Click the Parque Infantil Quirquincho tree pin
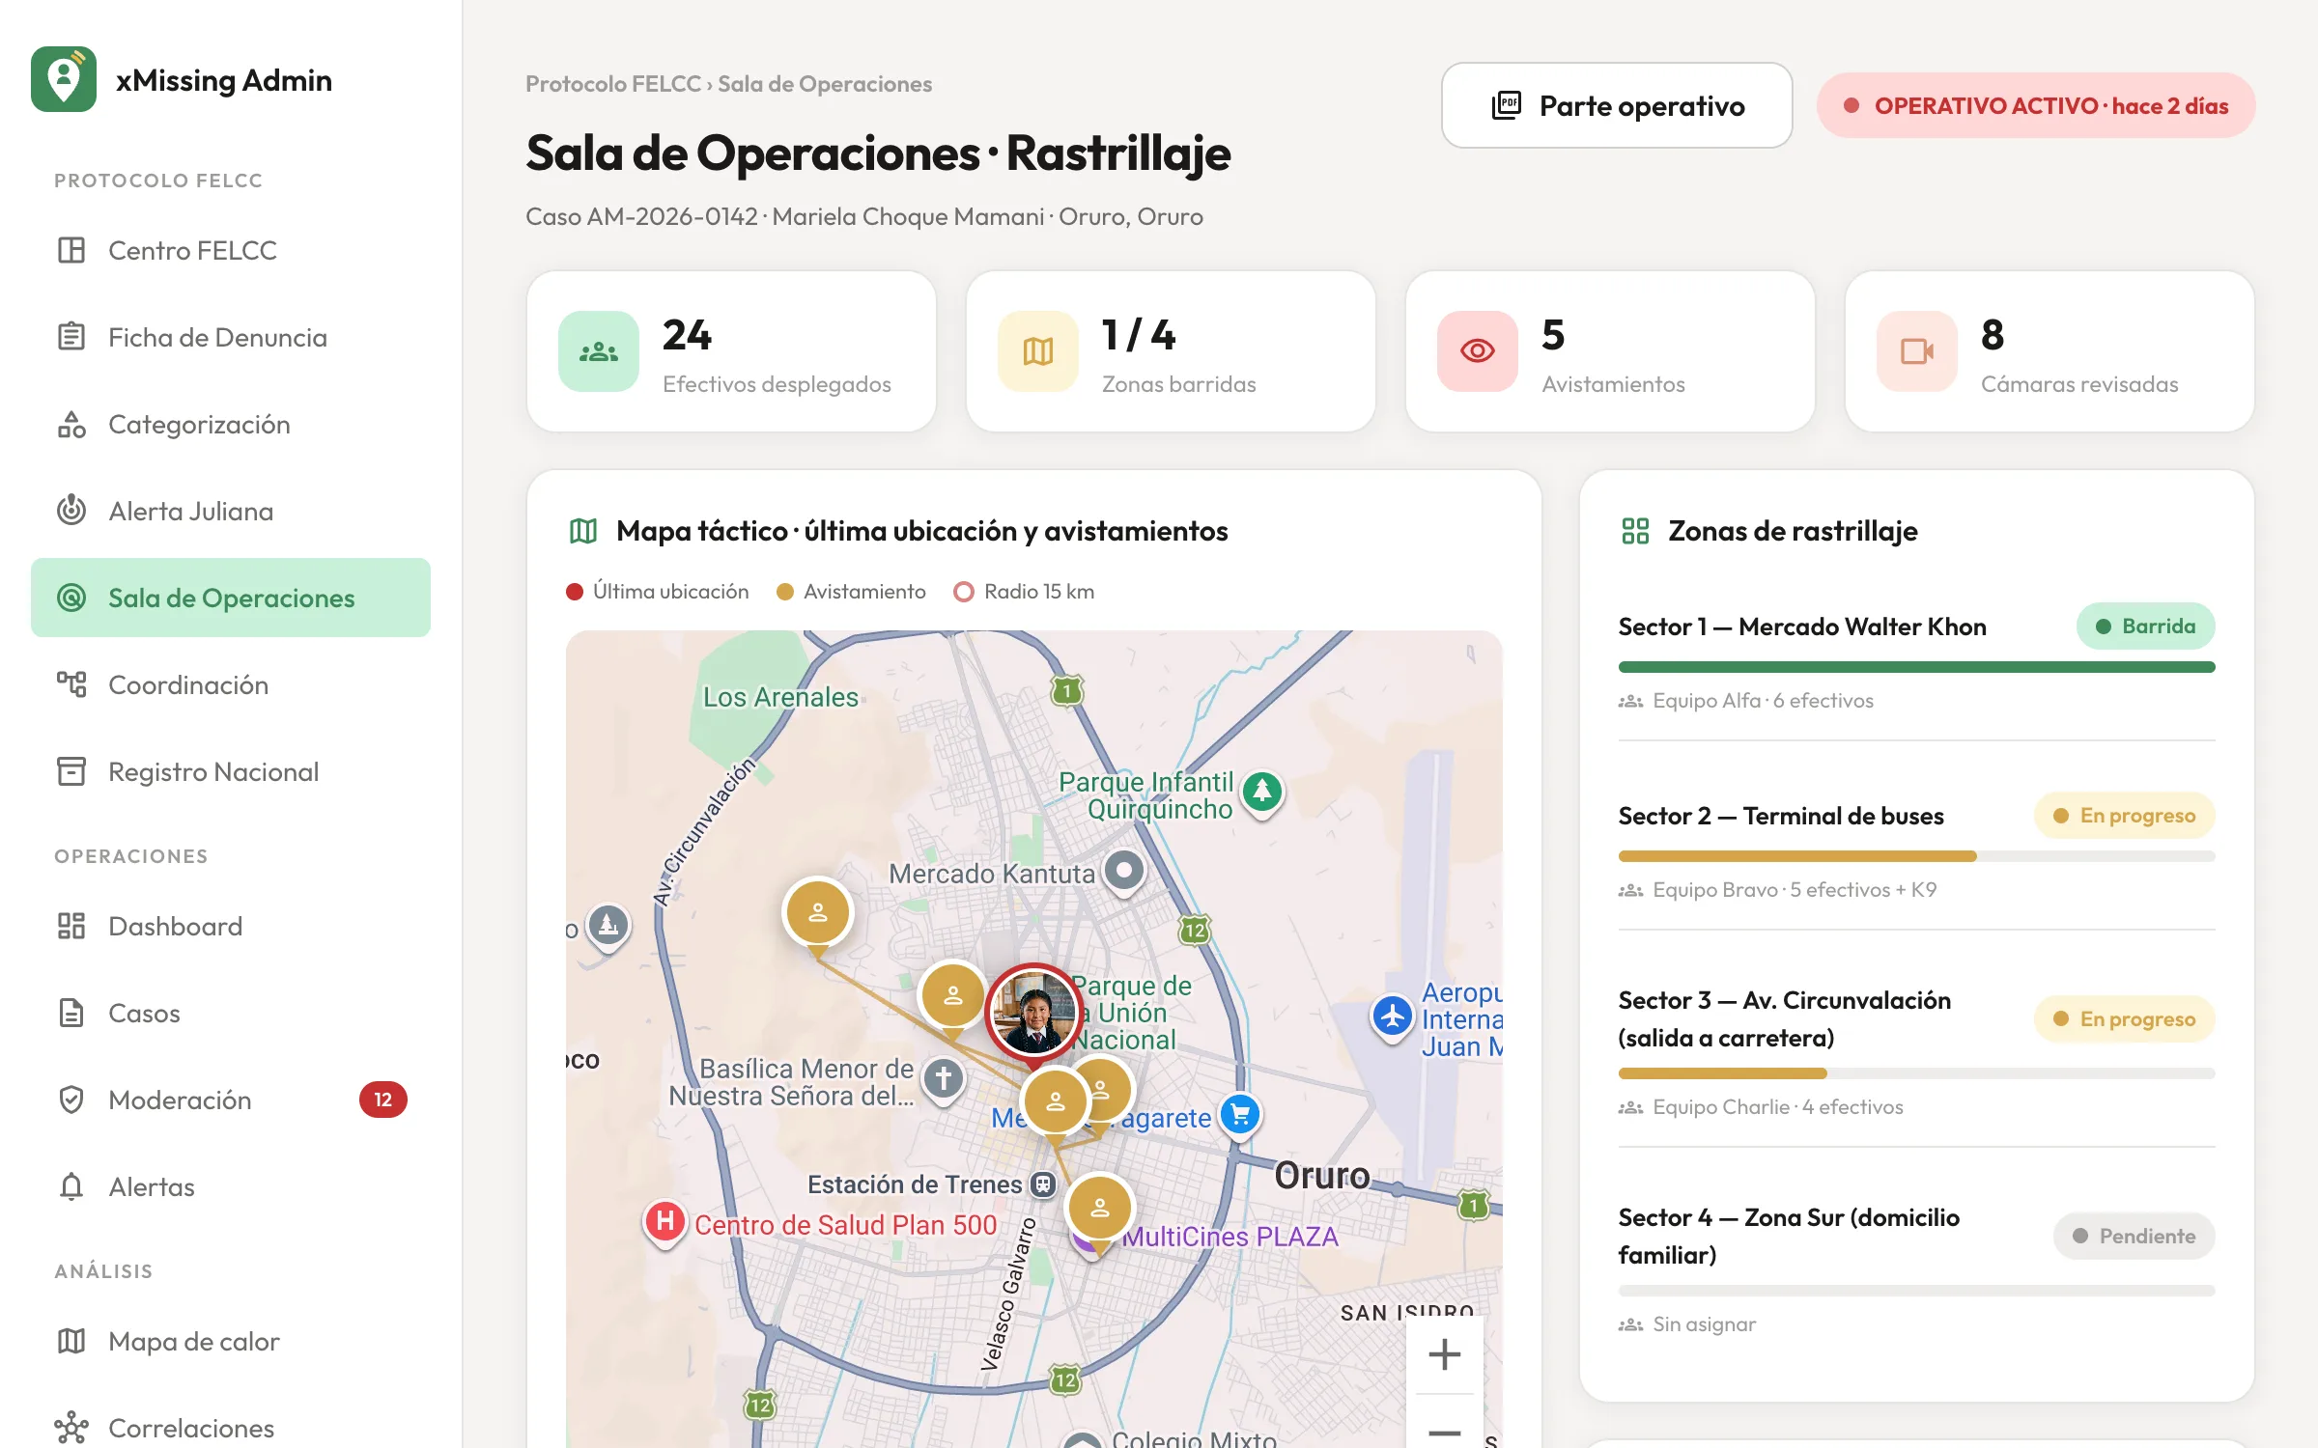This screenshot has height=1448, width=2318. 1262,794
